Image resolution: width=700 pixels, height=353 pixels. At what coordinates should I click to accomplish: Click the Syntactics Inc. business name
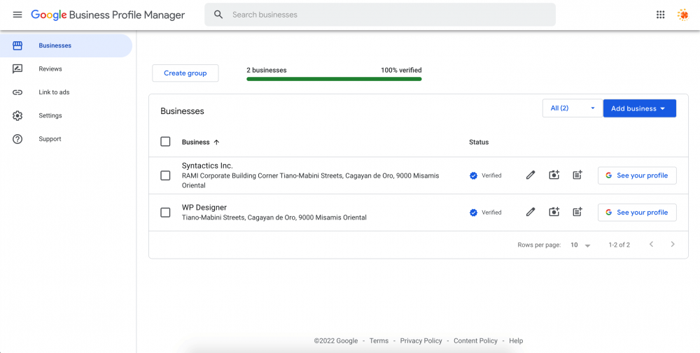[207, 166]
